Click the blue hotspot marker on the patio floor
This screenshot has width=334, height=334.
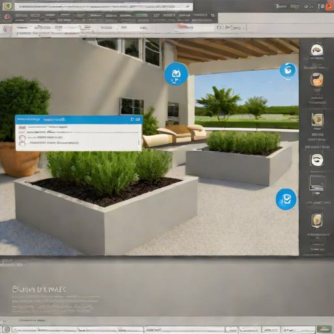point(286,199)
